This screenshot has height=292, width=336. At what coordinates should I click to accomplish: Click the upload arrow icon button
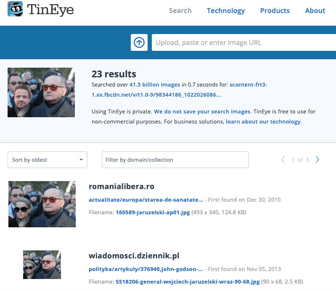click(x=139, y=42)
